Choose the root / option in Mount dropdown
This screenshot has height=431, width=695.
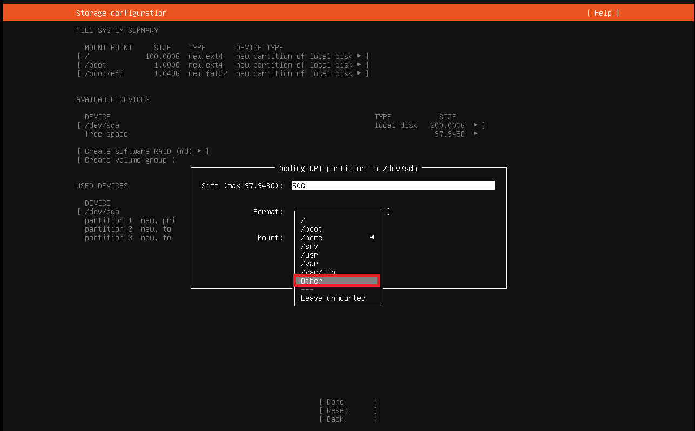[338, 220]
